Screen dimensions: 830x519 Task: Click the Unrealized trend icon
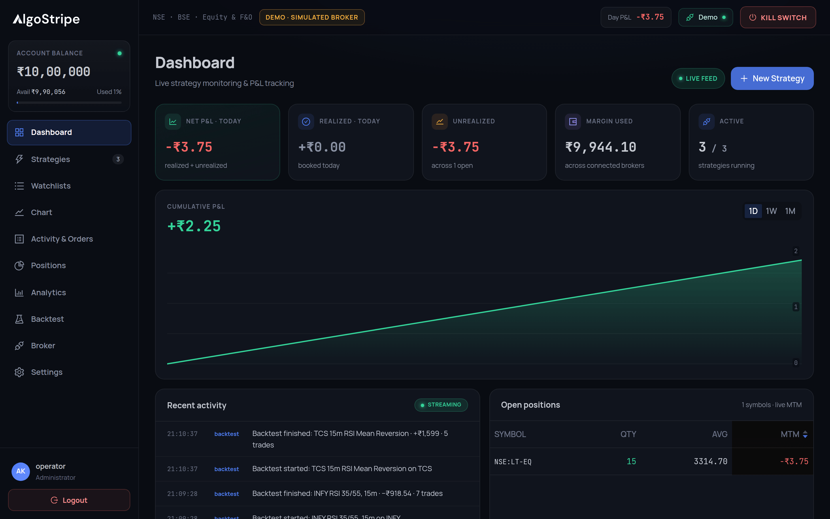click(x=439, y=121)
